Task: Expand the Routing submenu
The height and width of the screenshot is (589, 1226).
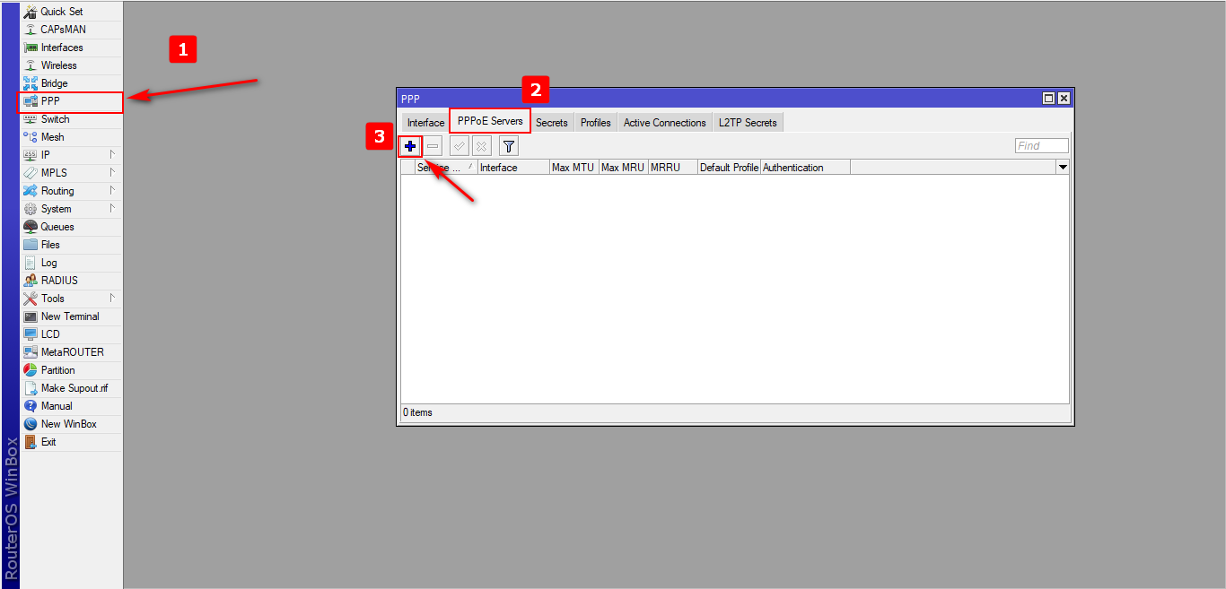Action: (x=57, y=191)
